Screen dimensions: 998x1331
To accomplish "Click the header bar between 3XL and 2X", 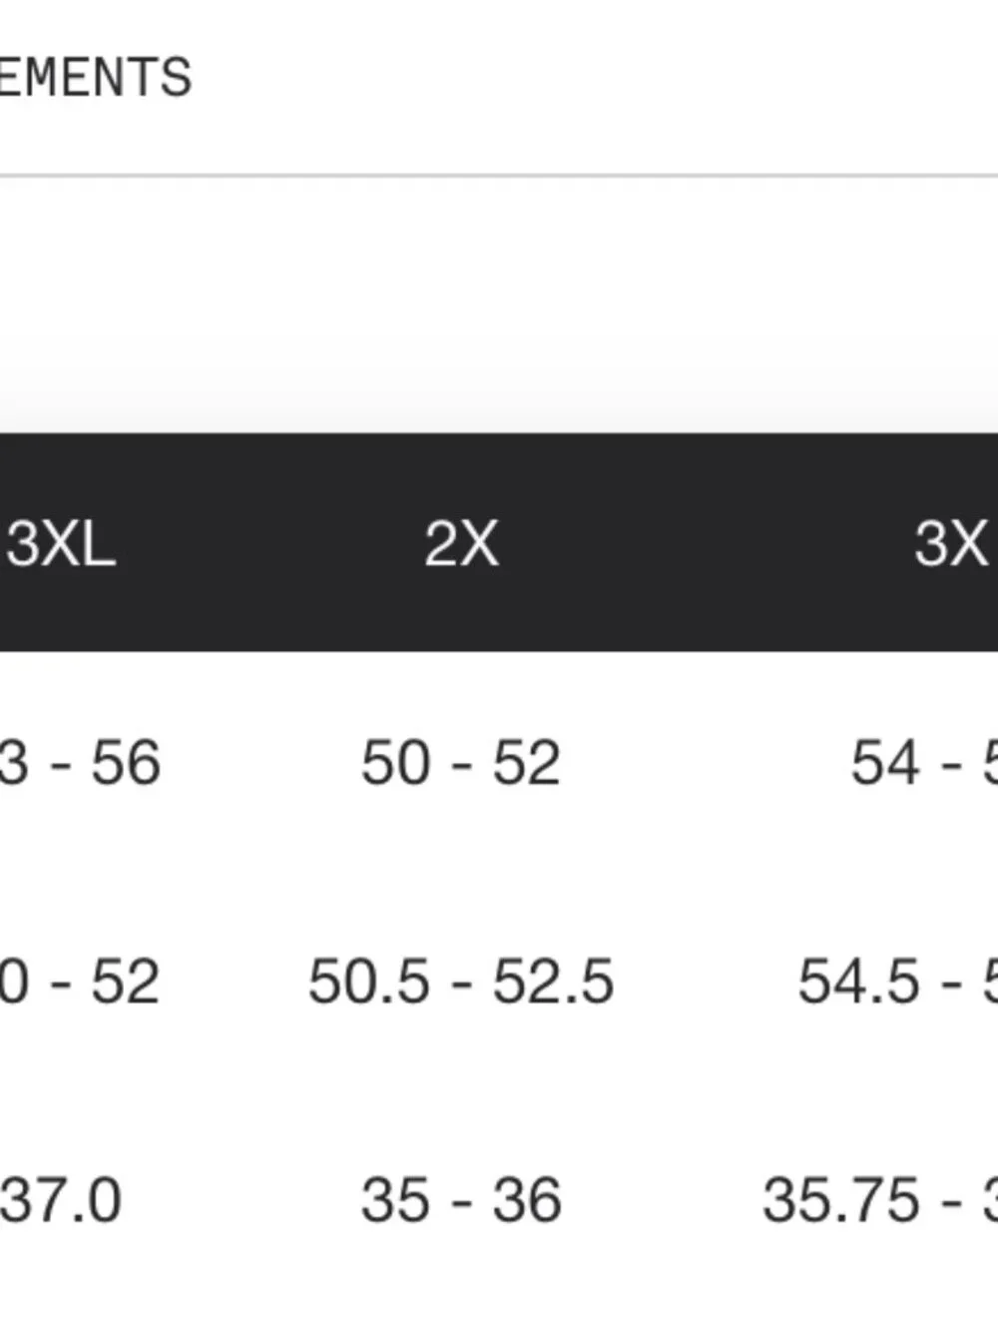I will (269, 544).
